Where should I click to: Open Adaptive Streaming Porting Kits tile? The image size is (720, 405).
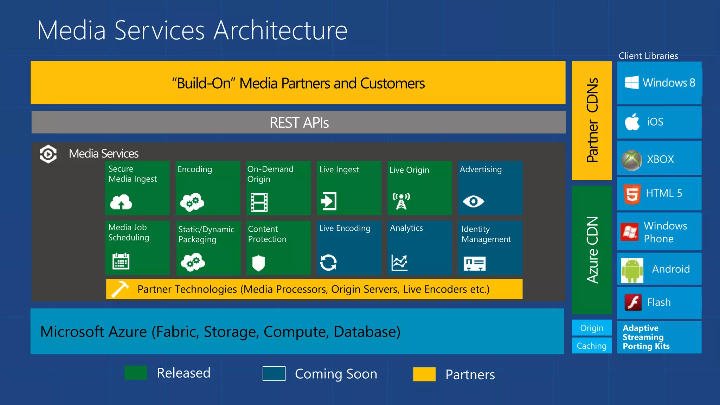tap(659, 337)
